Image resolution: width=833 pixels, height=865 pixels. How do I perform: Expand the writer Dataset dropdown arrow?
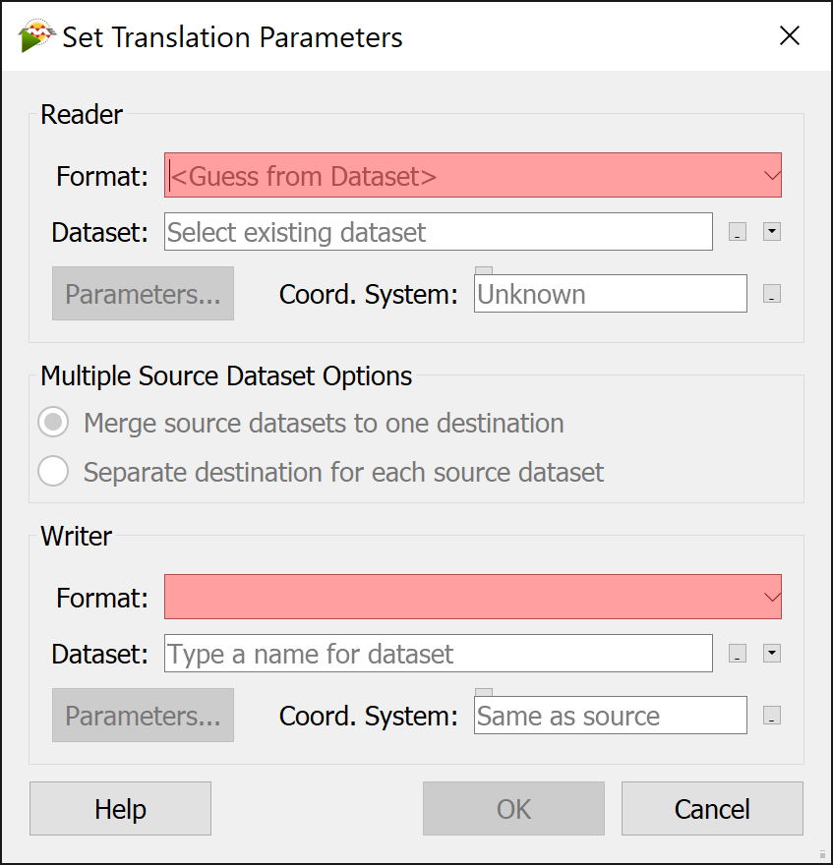[772, 654]
